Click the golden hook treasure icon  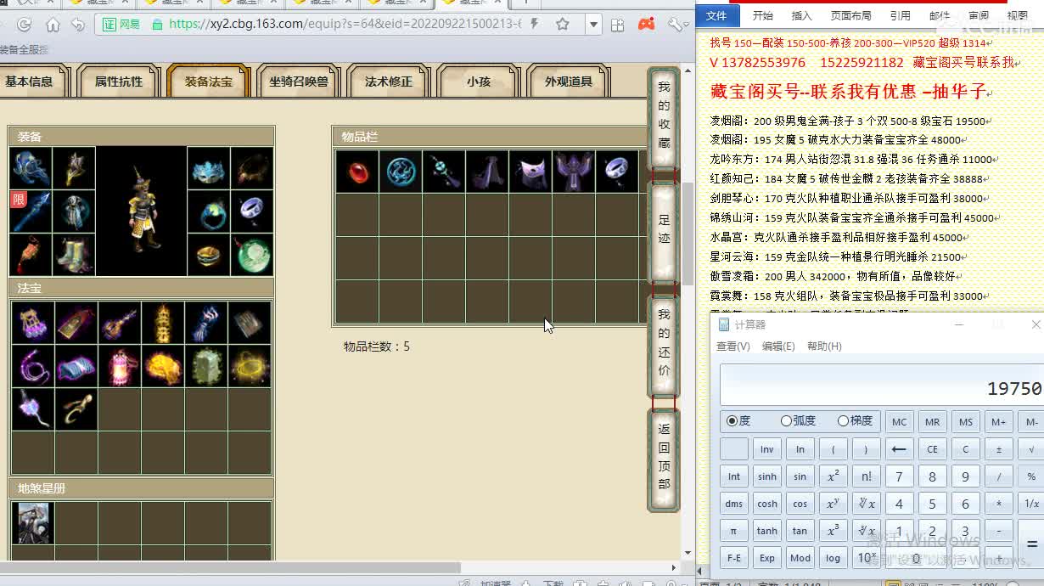coord(76,409)
